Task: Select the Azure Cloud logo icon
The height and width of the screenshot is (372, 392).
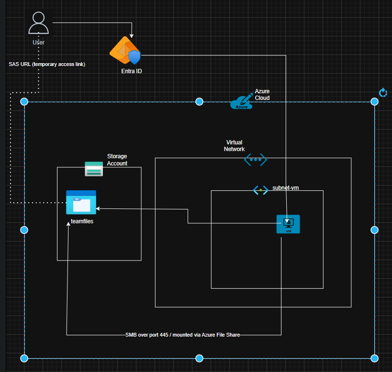Action: (x=241, y=102)
